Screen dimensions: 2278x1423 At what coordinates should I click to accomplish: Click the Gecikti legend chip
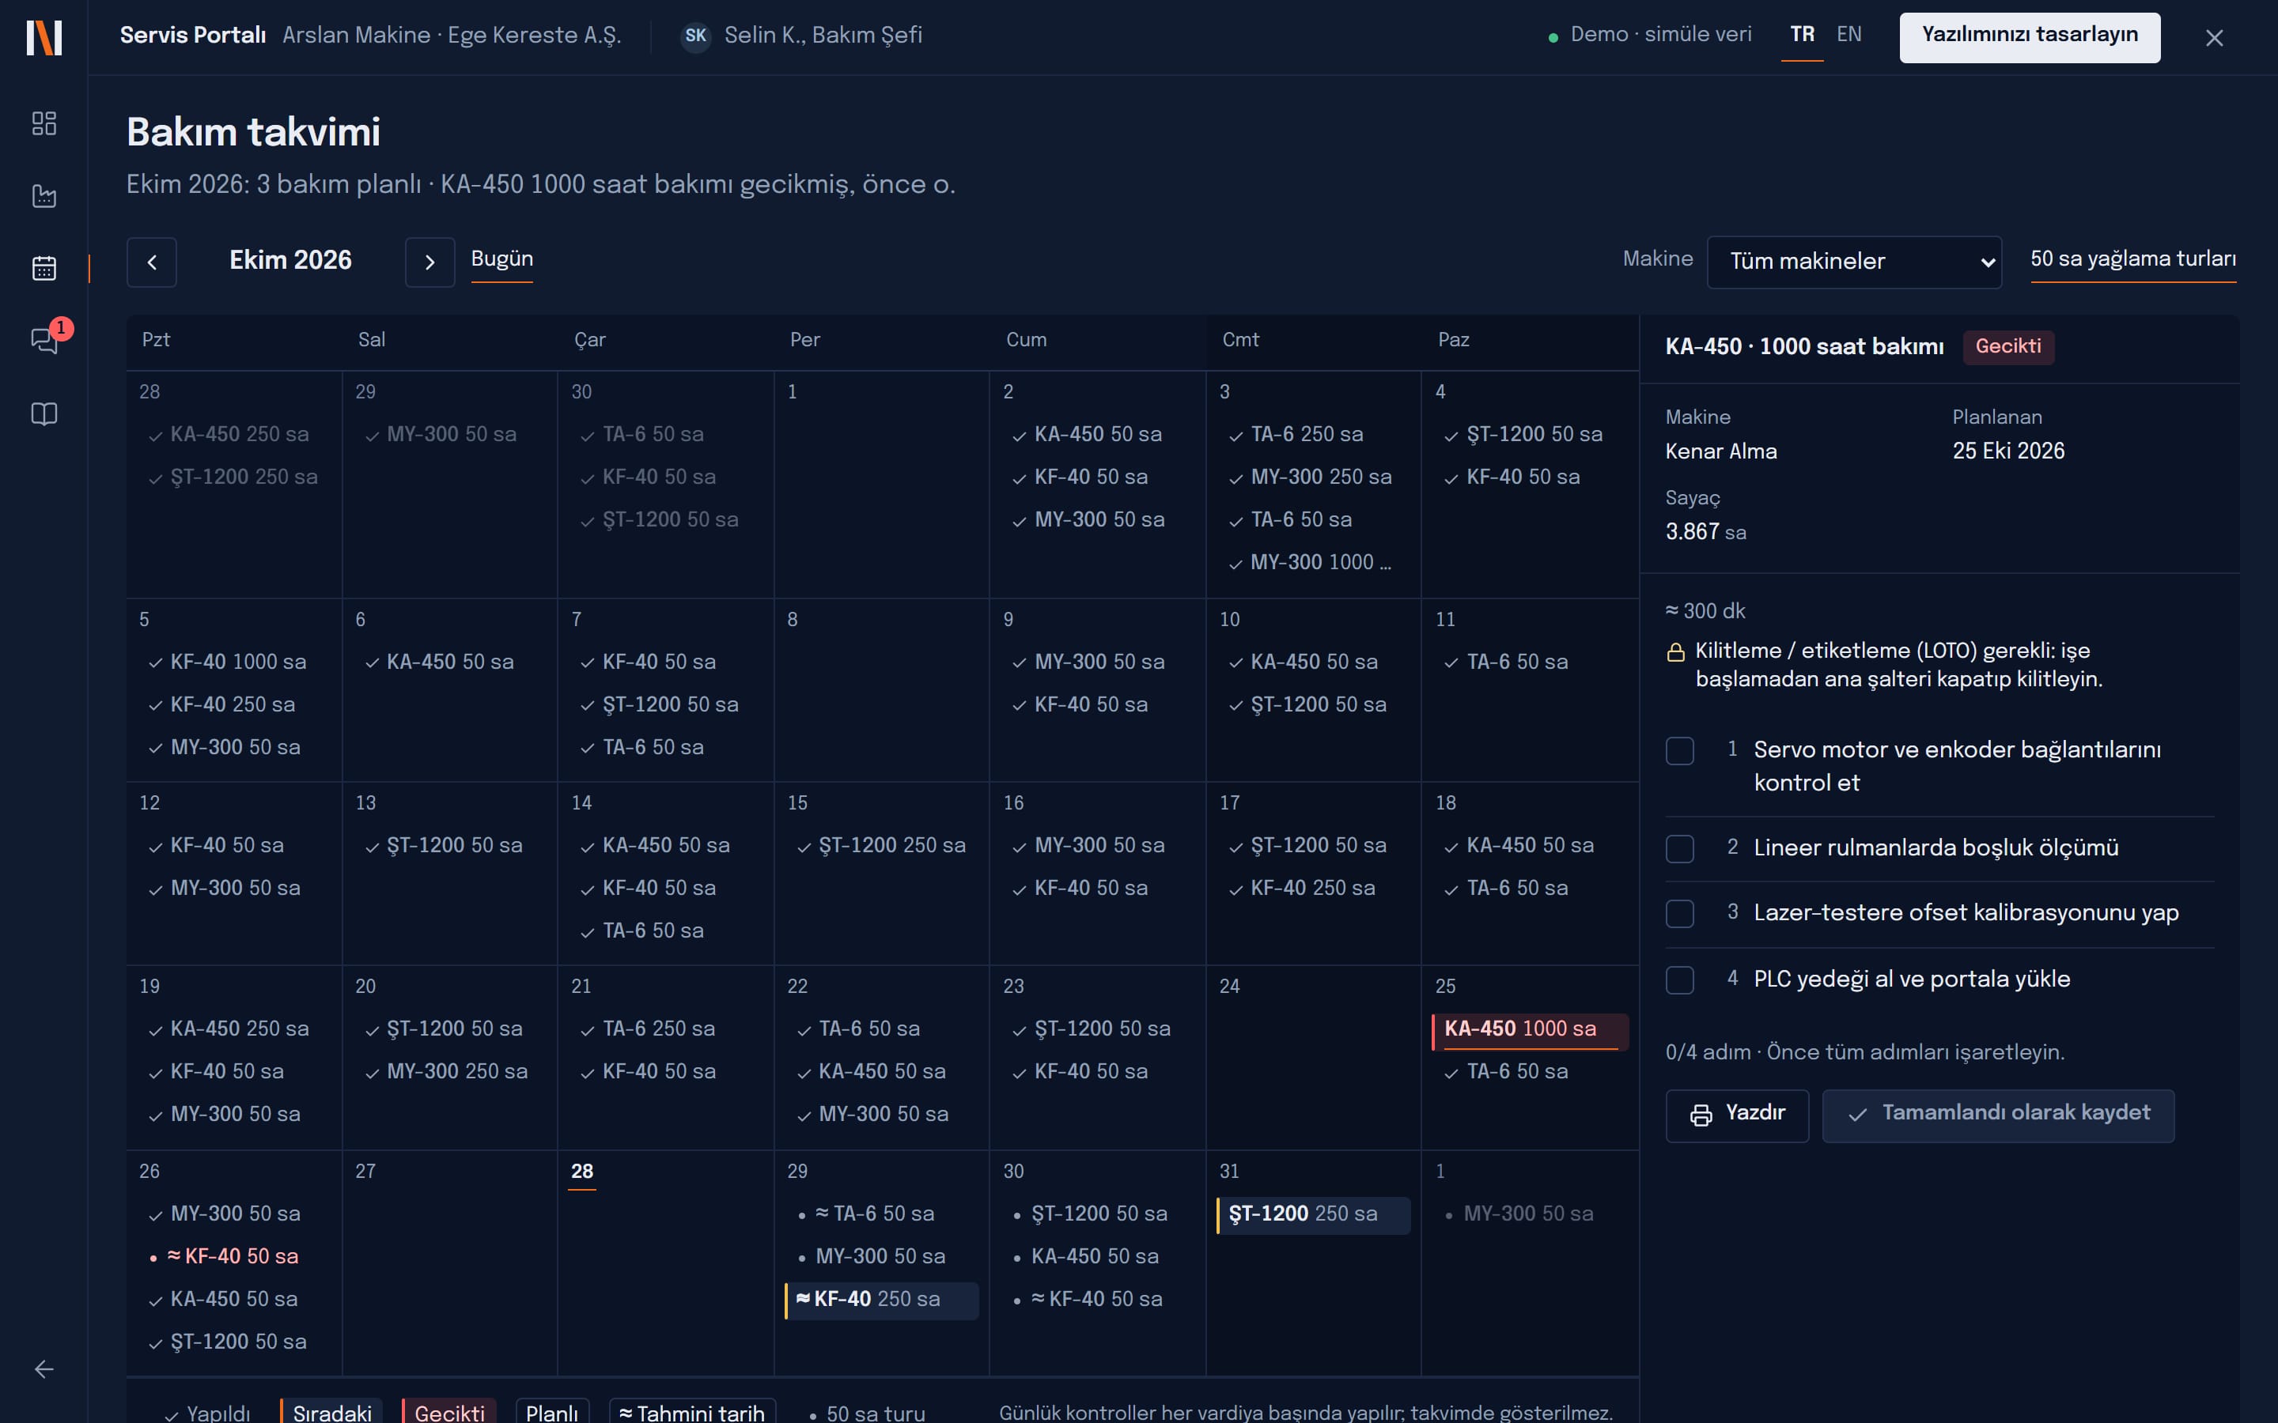pos(449,1412)
